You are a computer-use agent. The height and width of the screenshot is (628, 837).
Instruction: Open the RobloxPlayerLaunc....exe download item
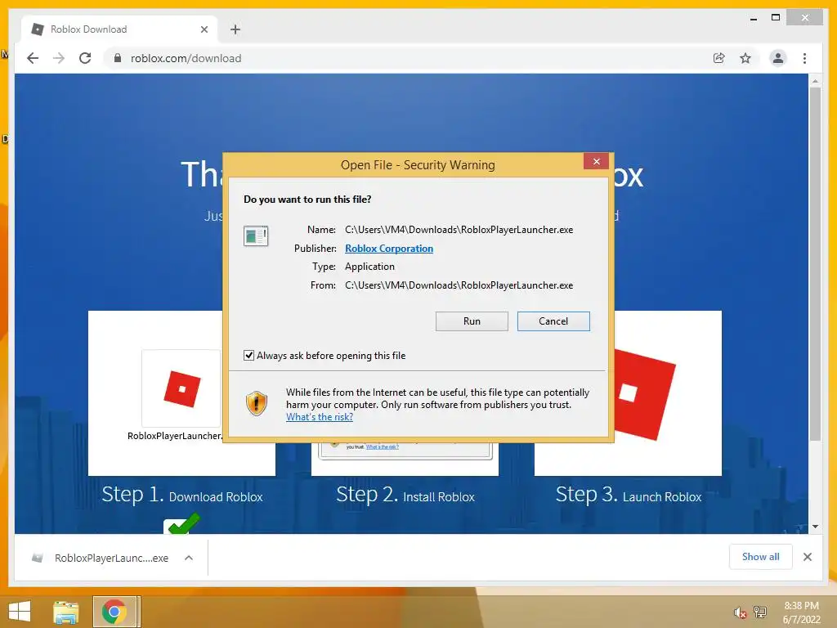pos(111,558)
